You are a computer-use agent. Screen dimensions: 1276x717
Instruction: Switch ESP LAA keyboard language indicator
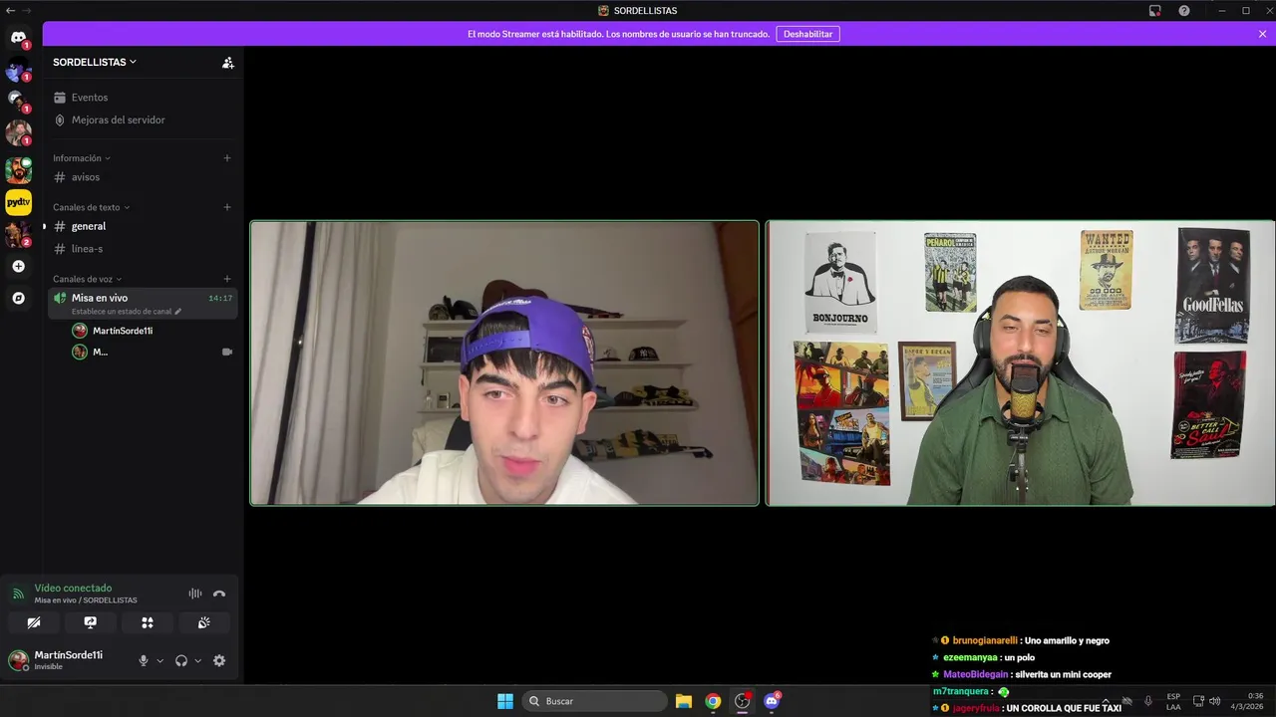click(x=1173, y=701)
